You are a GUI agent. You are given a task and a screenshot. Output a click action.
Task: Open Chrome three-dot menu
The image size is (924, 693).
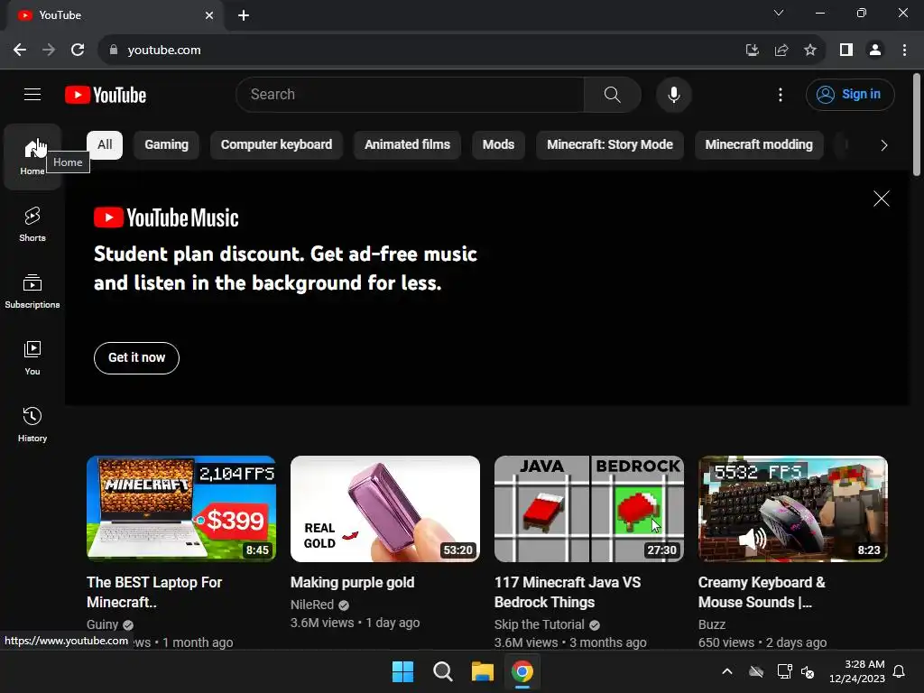[x=904, y=51]
